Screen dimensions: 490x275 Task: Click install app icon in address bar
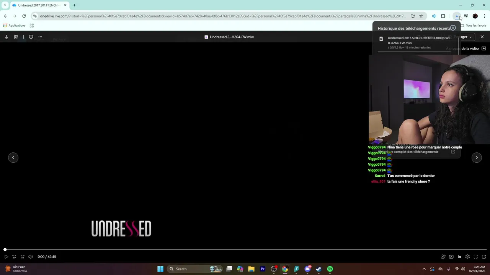pyautogui.click(x=413, y=16)
